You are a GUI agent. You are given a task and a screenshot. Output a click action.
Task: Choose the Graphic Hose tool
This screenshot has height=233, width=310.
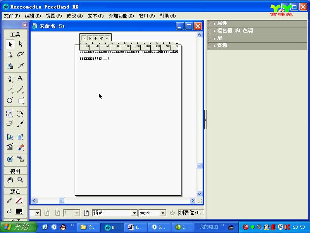[x=21, y=147]
